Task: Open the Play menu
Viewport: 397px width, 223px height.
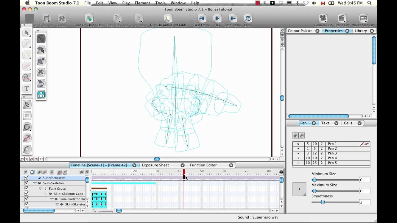Action: point(126,3)
